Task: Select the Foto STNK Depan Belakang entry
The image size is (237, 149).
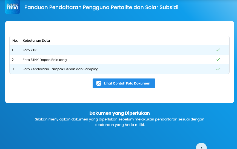Action: point(45,60)
